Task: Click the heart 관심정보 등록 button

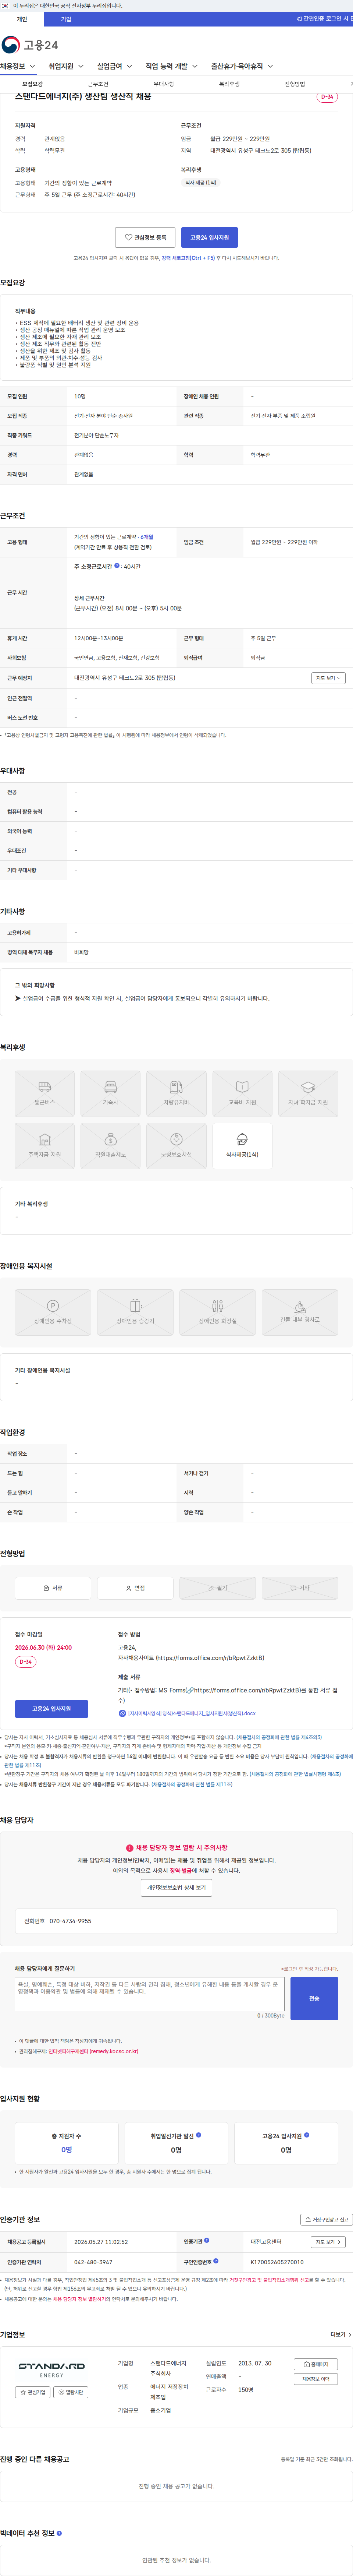Action: 145,237
